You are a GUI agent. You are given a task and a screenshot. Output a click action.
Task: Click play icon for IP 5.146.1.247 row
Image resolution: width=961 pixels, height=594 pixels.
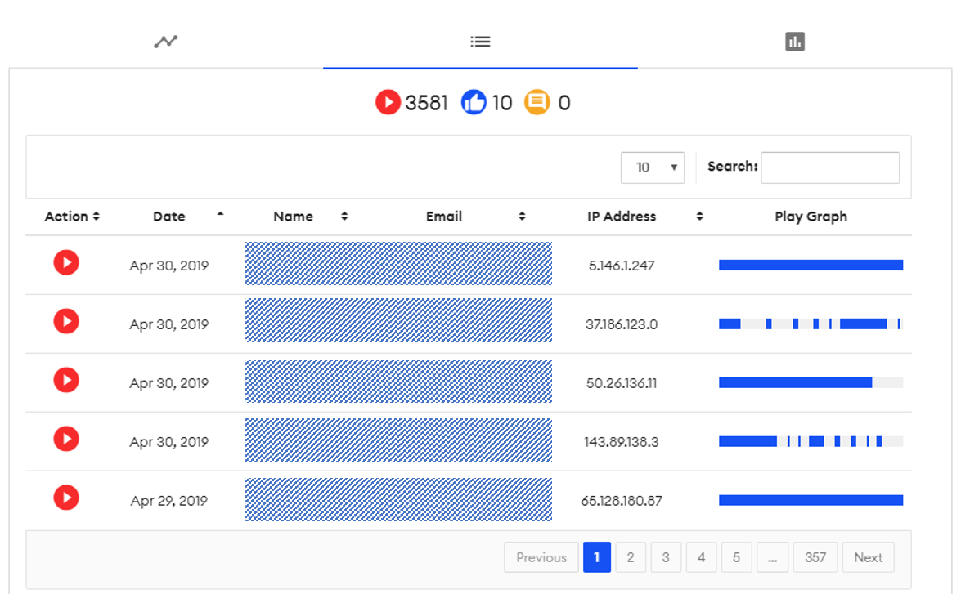click(66, 263)
